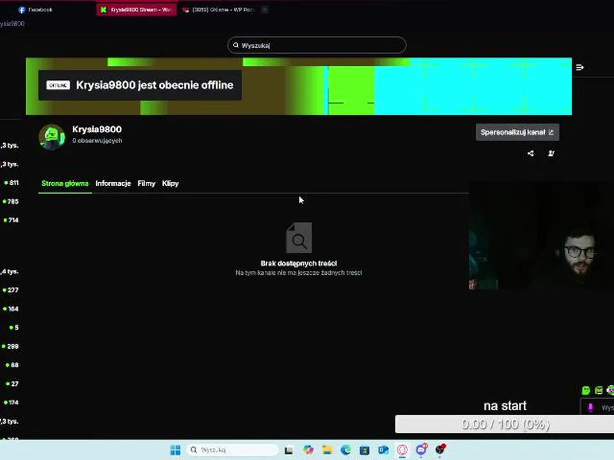Image resolution: width=614 pixels, height=460 pixels.
Task: Click the Krysia9800 channel name
Action: coord(97,129)
